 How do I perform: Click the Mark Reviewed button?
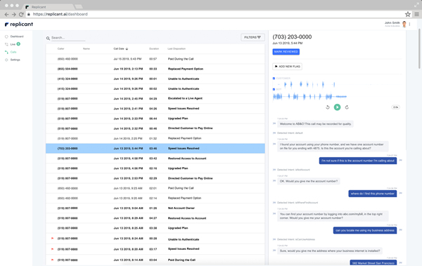pyautogui.click(x=286, y=52)
